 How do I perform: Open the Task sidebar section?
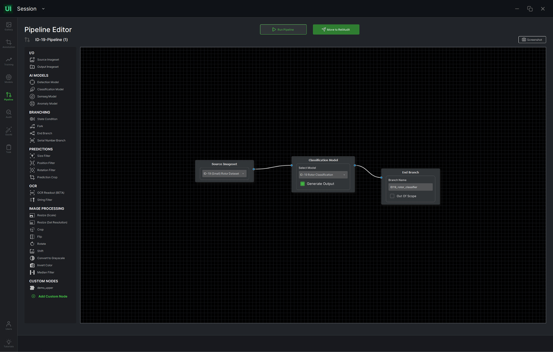(x=8, y=149)
